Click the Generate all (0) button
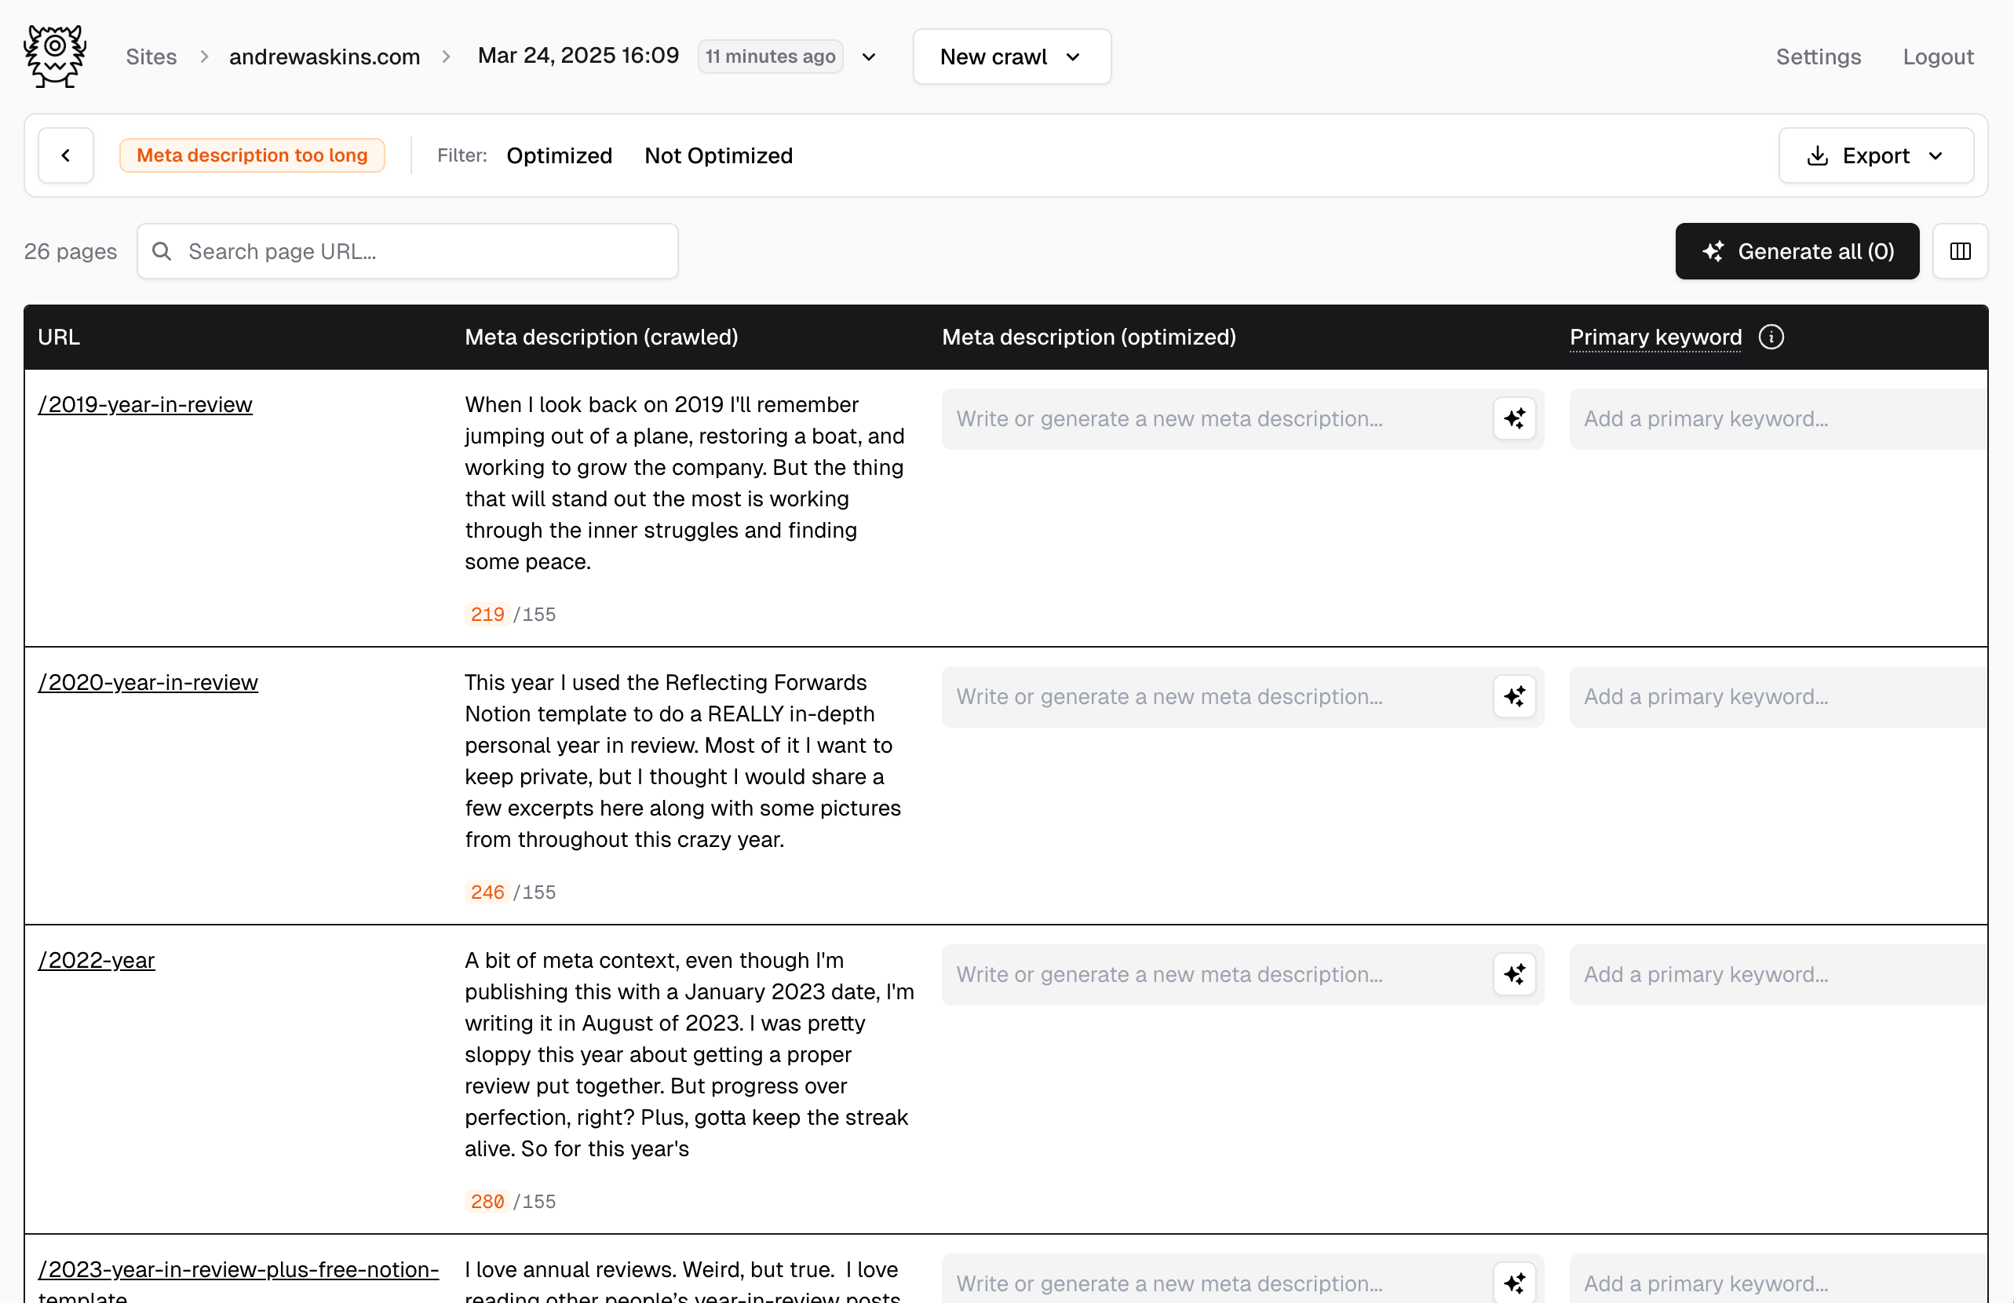 tap(1797, 251)
